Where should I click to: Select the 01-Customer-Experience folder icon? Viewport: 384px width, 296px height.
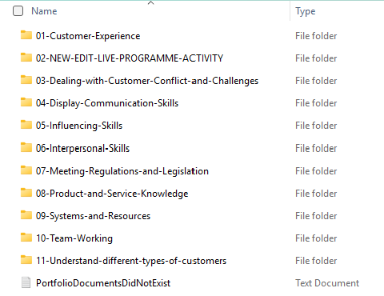coord(26,35)
